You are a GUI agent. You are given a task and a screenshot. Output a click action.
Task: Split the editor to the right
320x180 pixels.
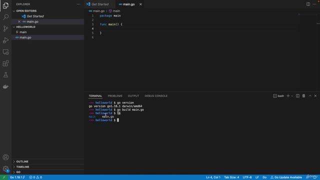pos(308,4)
